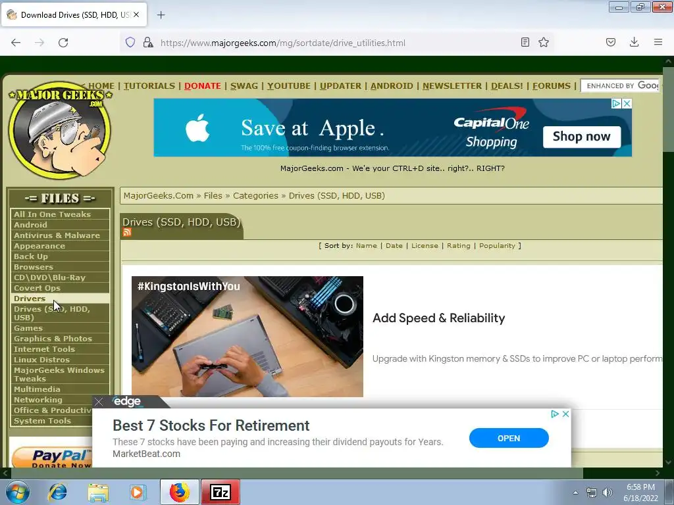Click the browser Back arrow
Viewport: 674px width, 505px height.
(x=16, y=43)
